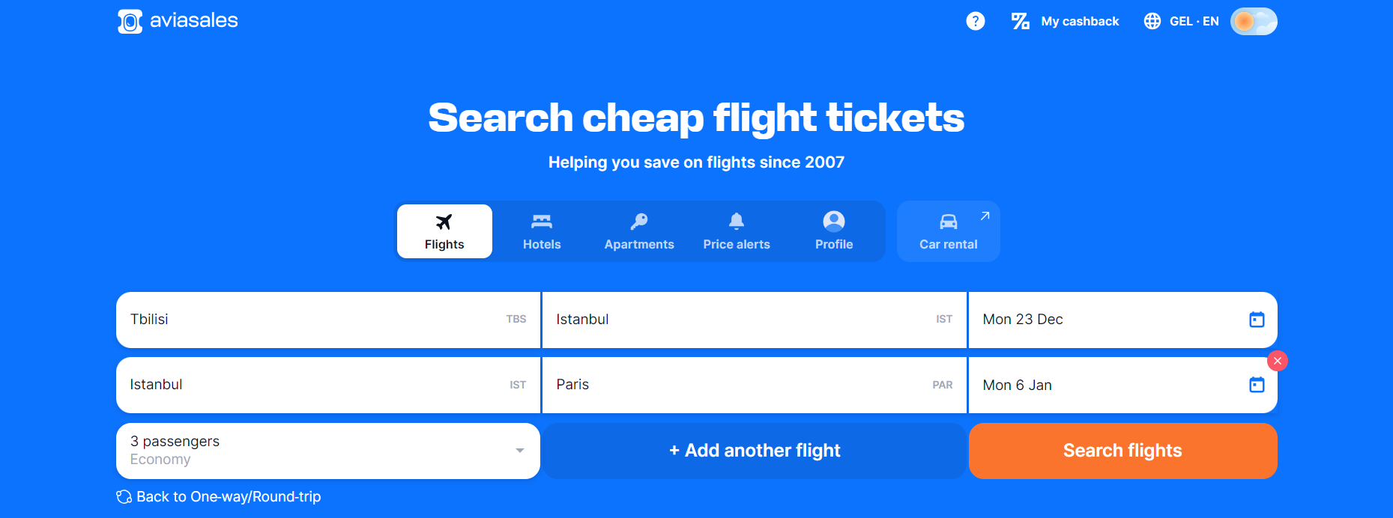The width and height of the screenshot is (1393, 518).
Task: Click the aviasales logo icon
Action: point(130,22)
